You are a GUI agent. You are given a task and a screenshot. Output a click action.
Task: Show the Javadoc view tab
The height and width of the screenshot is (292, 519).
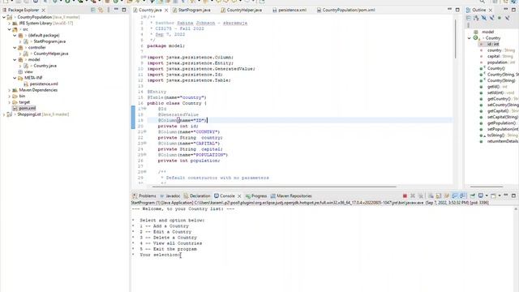tap(170, 196)
